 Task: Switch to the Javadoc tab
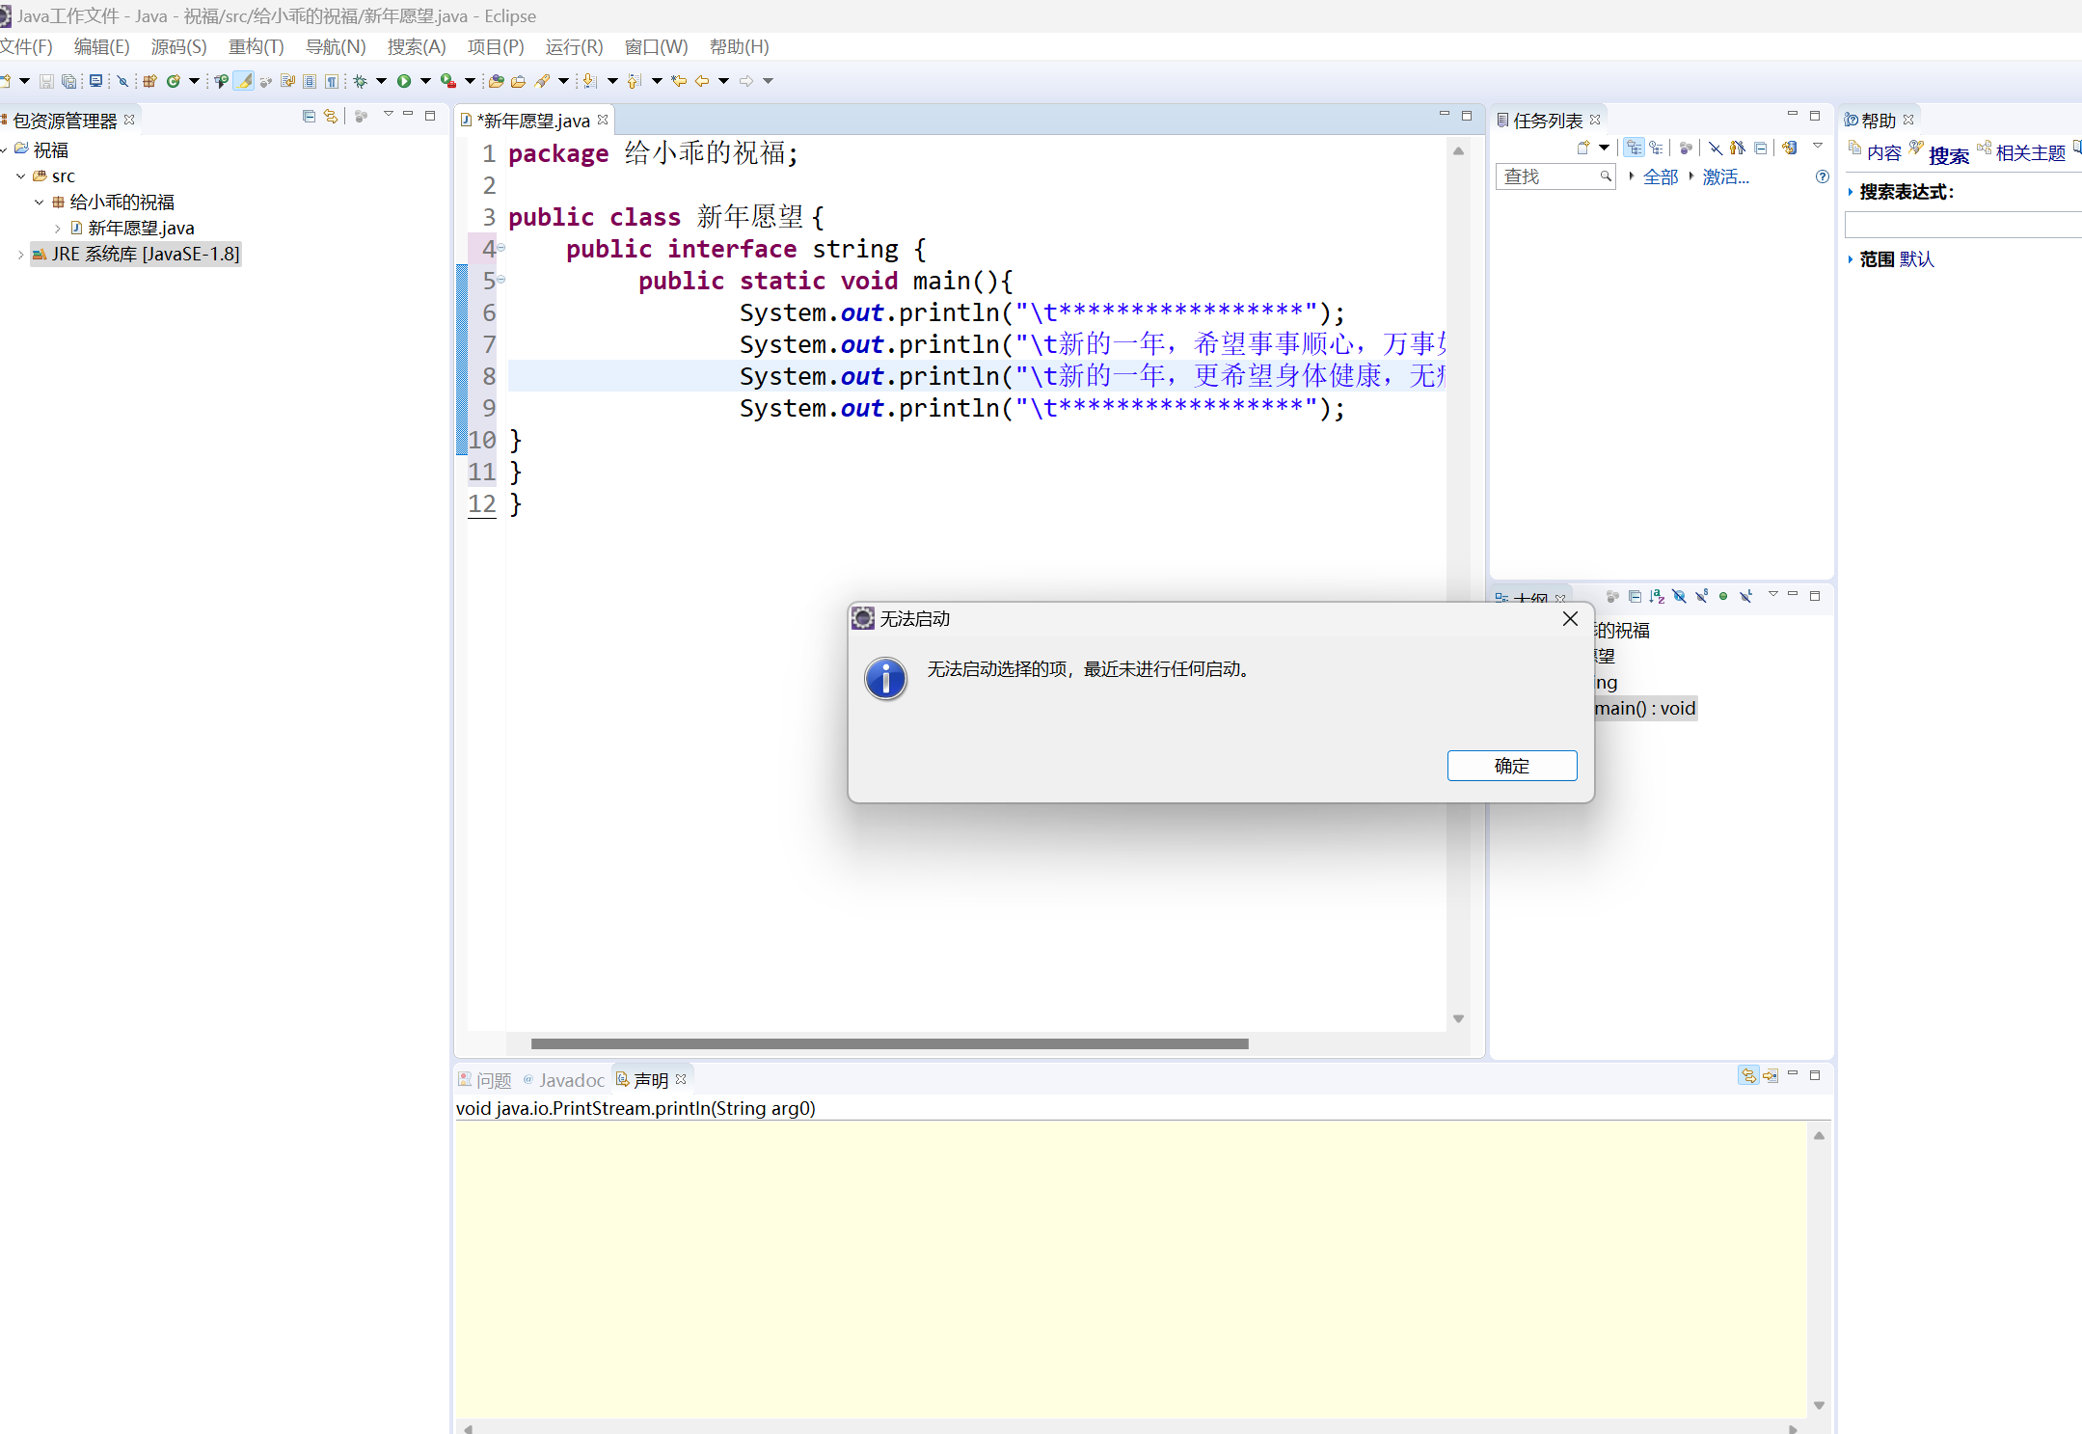pos(564,1080)
